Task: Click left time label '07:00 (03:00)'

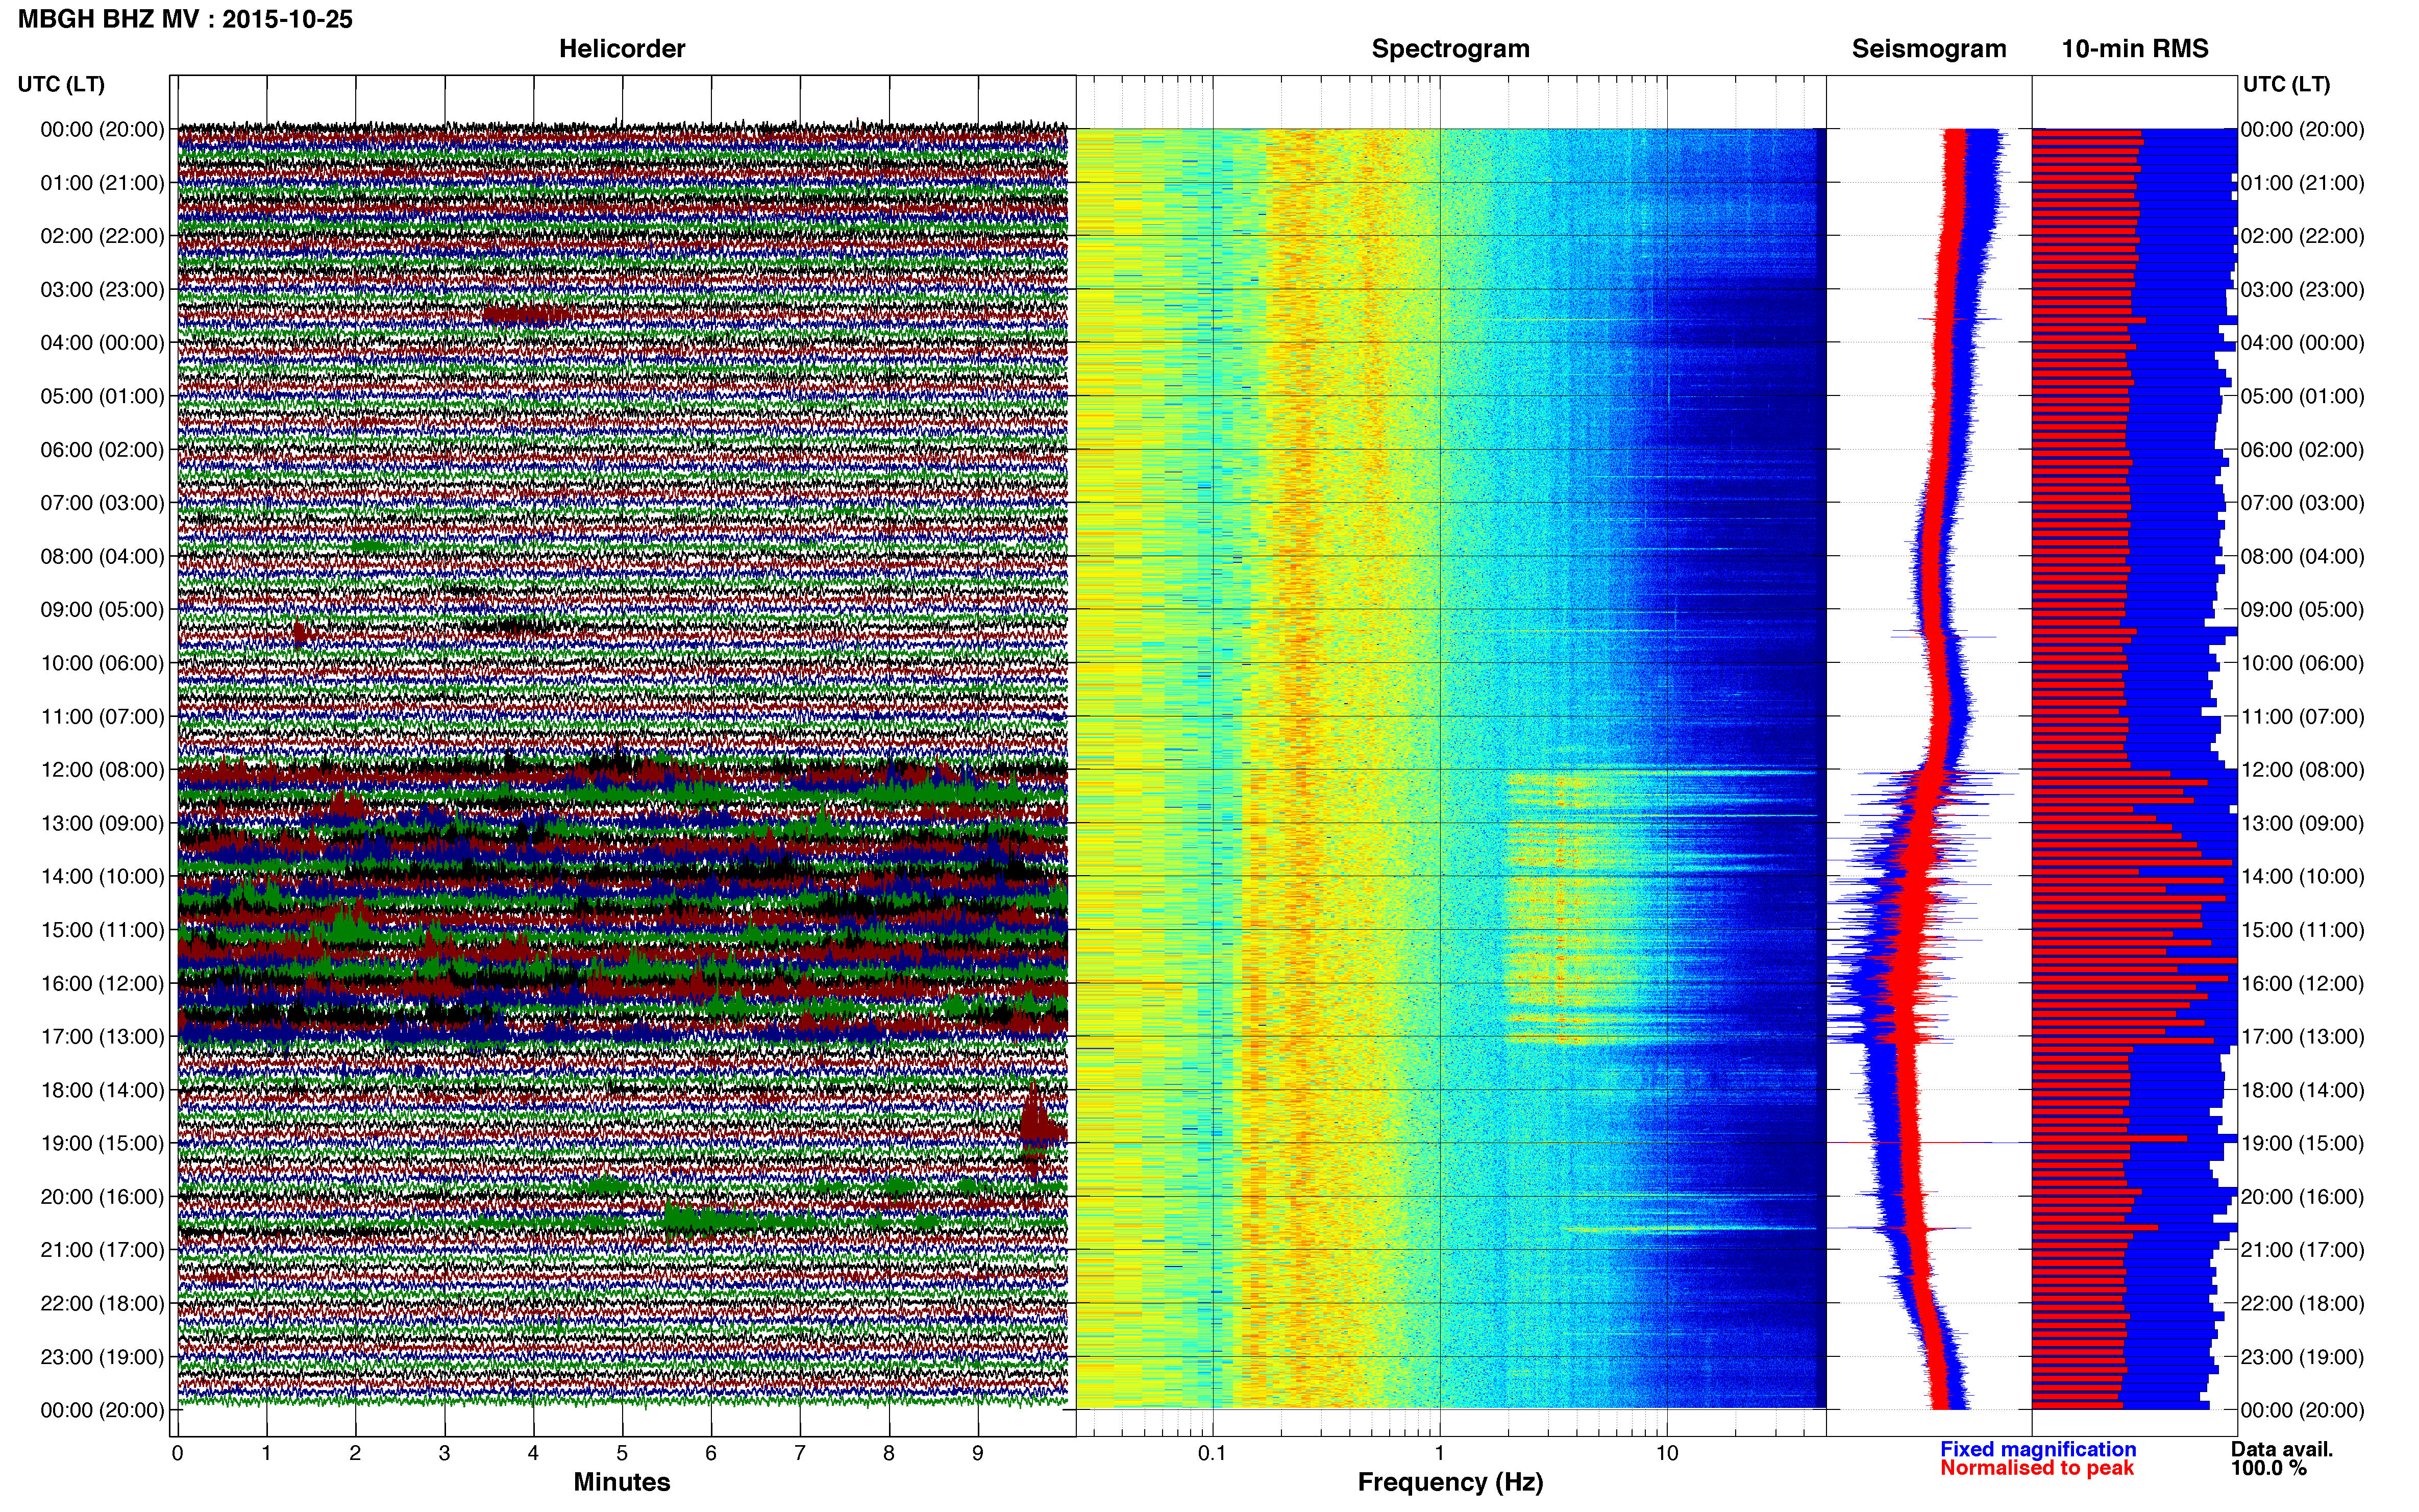Action: point(102,503)
